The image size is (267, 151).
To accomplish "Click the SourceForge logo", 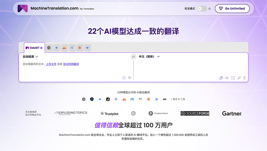I will 195,113.
